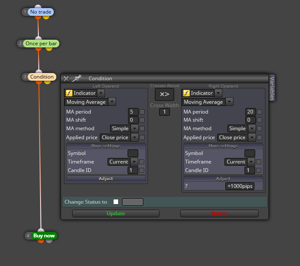300x266 pixels.
Task: Click the left MA period field showing 5
Action: coord(133,112)
